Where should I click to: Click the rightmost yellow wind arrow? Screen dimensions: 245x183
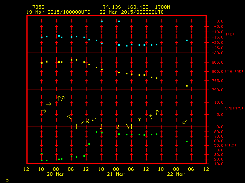pos(185,122)
